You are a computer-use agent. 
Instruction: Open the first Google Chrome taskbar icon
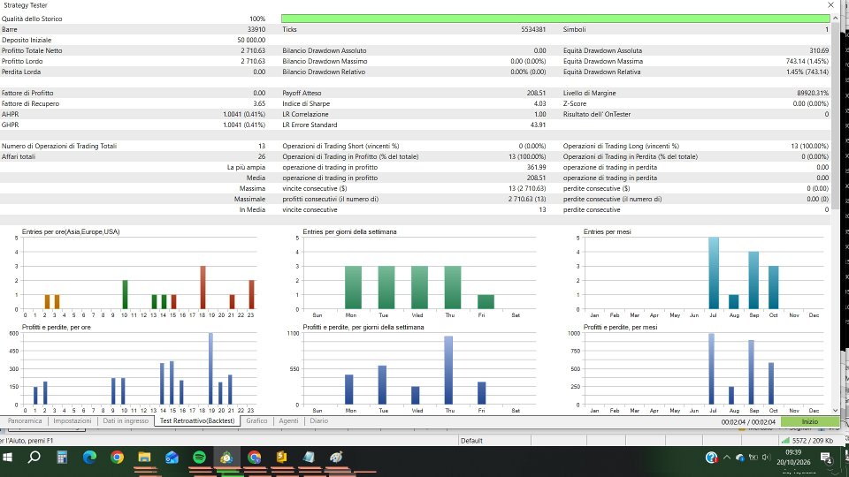pyautogui.click(x=117, y=458)
